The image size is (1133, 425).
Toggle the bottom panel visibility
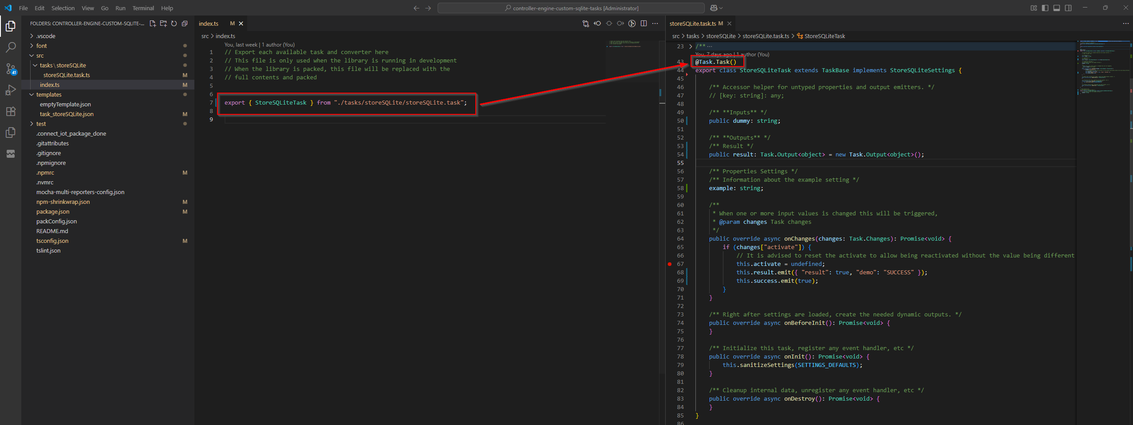1057,8
